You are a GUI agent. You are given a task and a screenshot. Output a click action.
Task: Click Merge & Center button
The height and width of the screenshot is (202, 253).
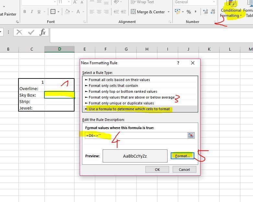(148, 12)
